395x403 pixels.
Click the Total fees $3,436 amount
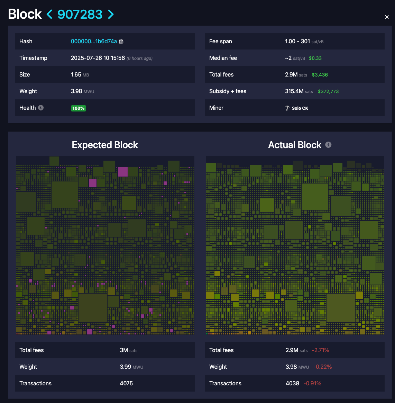click(x=320, y=74)
